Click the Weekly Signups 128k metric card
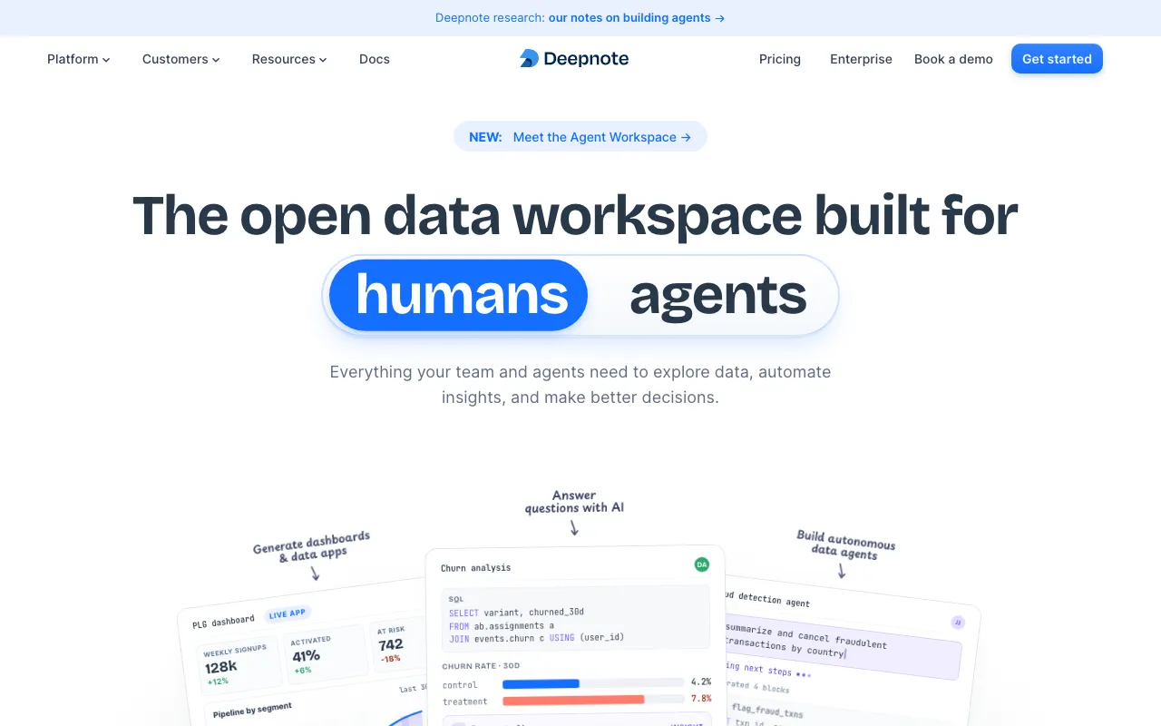1161x726 pixels. 238,667
